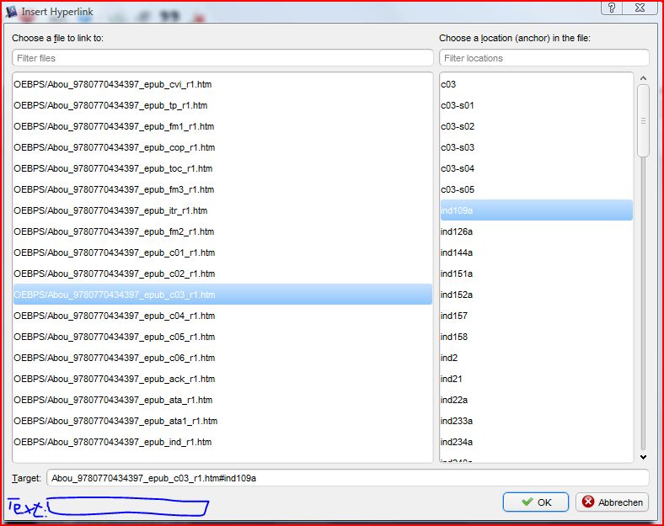This screenshot has height=526, width=664.
Task: Click the up arrow of anchor scrollbar
Action: [x=643, y=78]
